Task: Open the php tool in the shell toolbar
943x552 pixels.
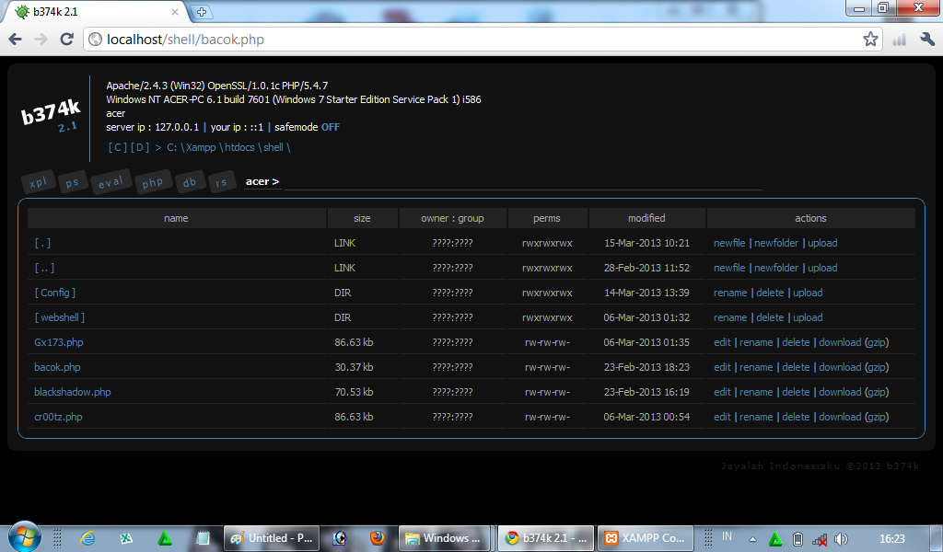Action: coord(153,181)
